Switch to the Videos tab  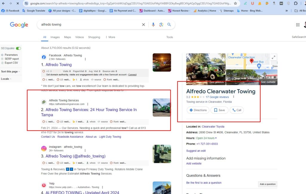point(79,37)
